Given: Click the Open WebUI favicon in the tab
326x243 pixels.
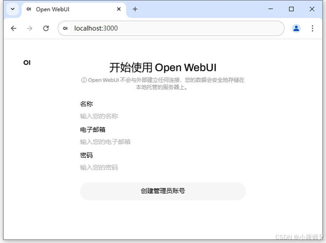Looking at the screenshot, I should point(28,9).
